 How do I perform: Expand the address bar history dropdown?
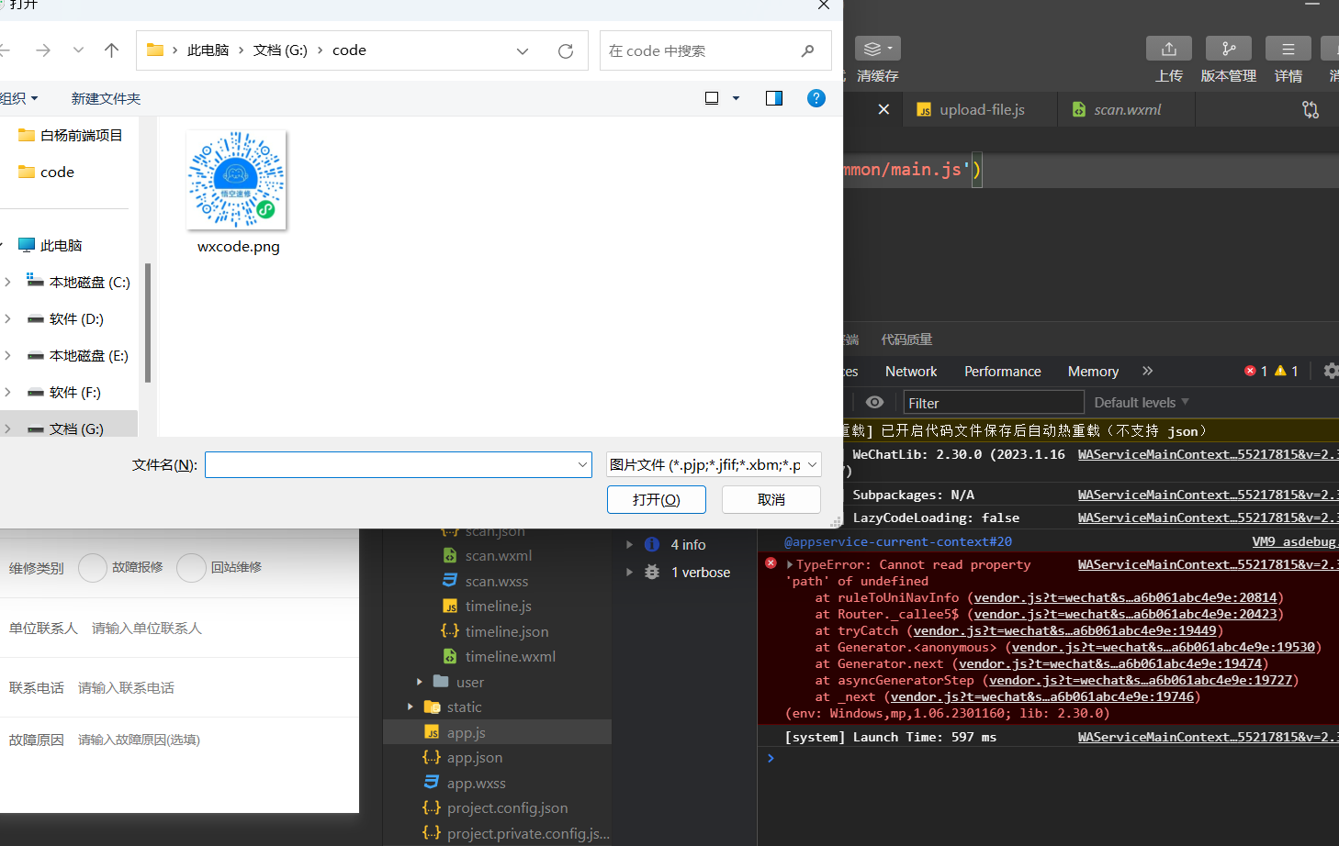(523, 51)
